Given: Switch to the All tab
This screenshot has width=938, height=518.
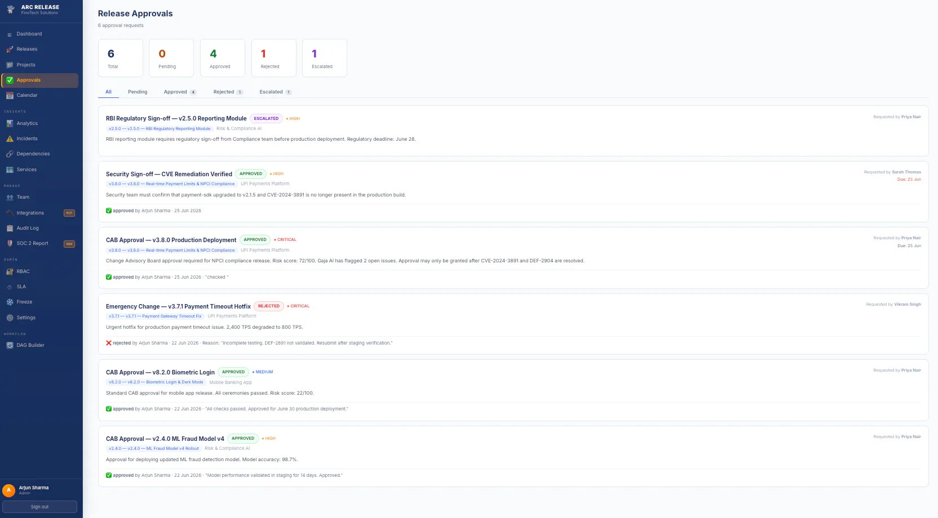Looking at the screenshot, I should click(x=108, y=92).
